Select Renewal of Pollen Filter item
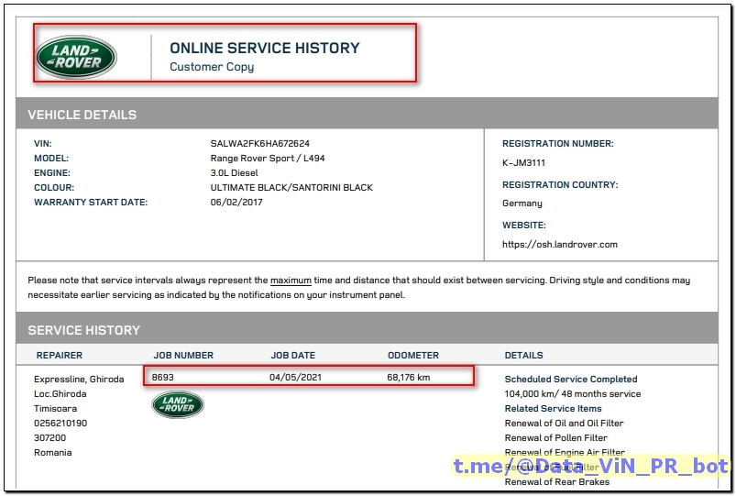736x496 pixels. tap(555, 437)
